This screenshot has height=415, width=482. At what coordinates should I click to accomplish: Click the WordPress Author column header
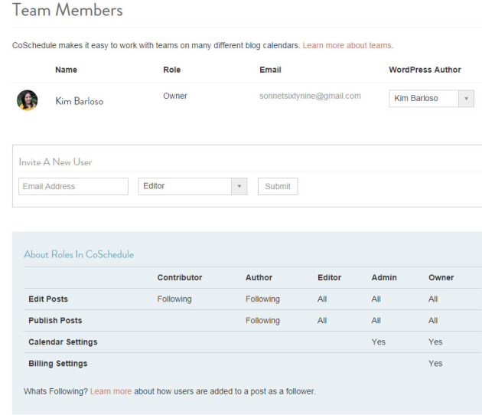[425, 70]
